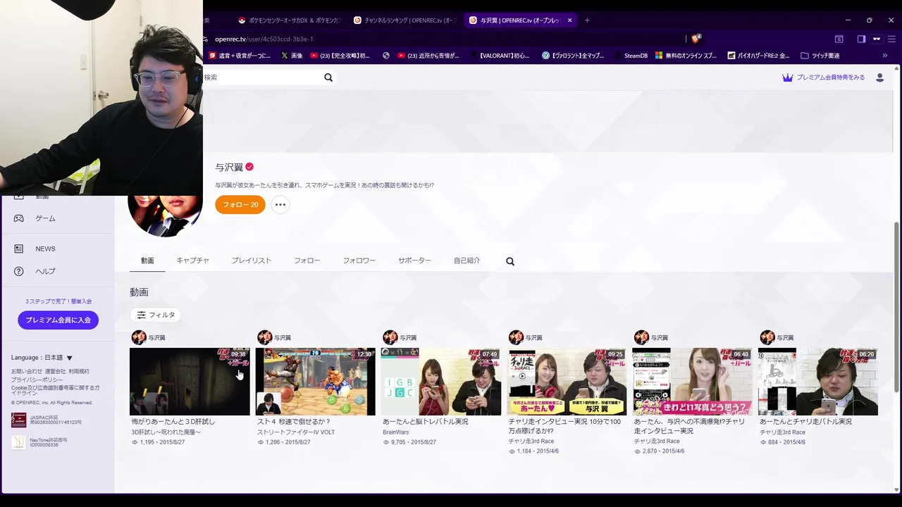Switch to the キャプチャ tab

point(192,261)
